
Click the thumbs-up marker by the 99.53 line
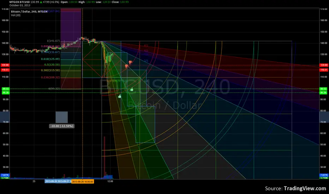pos(132,89)
